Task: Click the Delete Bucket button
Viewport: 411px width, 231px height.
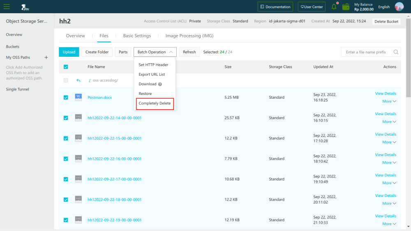Action: click(x=386, y=21)
